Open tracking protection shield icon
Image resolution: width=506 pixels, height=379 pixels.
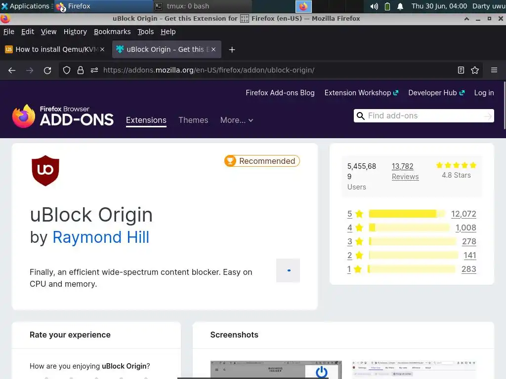(x=67, y=70)
